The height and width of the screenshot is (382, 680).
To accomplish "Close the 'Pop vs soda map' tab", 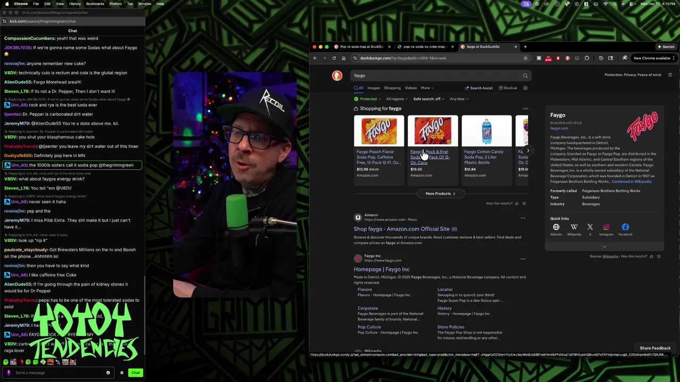I will click(x=389, y=47).
